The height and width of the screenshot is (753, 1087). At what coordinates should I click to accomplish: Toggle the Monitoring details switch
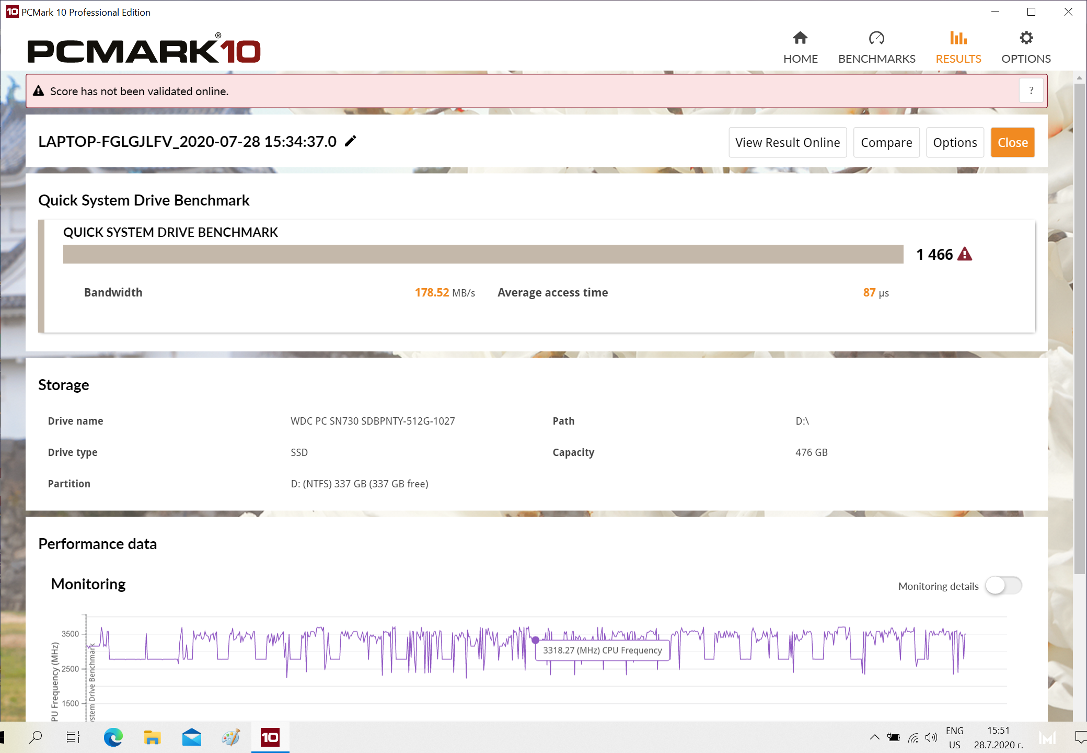(1003, 586)
